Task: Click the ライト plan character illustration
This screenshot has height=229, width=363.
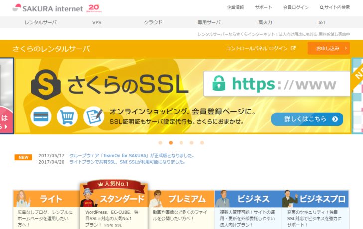Action: 23,199
